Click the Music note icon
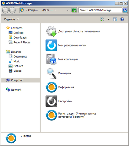129x146 pixels. (x=10, y=61)
